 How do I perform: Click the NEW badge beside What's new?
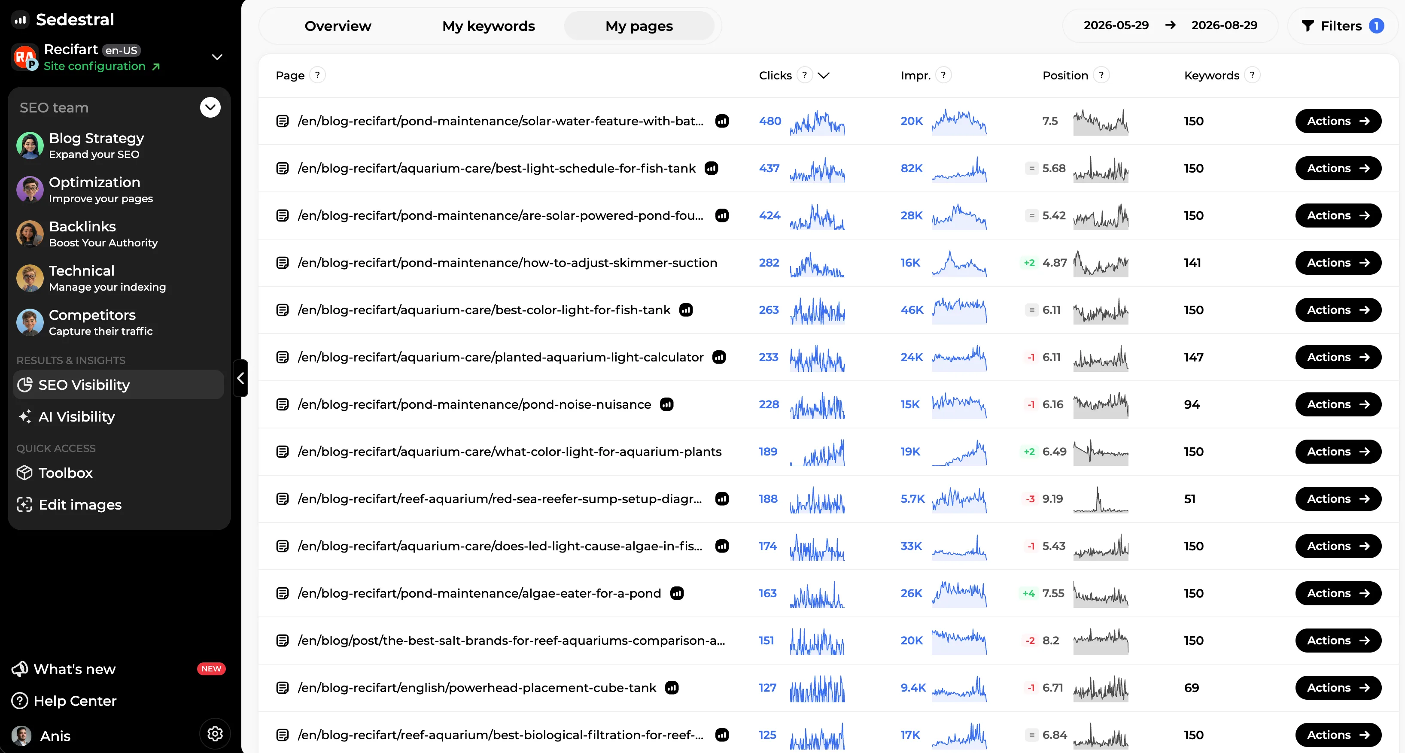coord(211,669)
